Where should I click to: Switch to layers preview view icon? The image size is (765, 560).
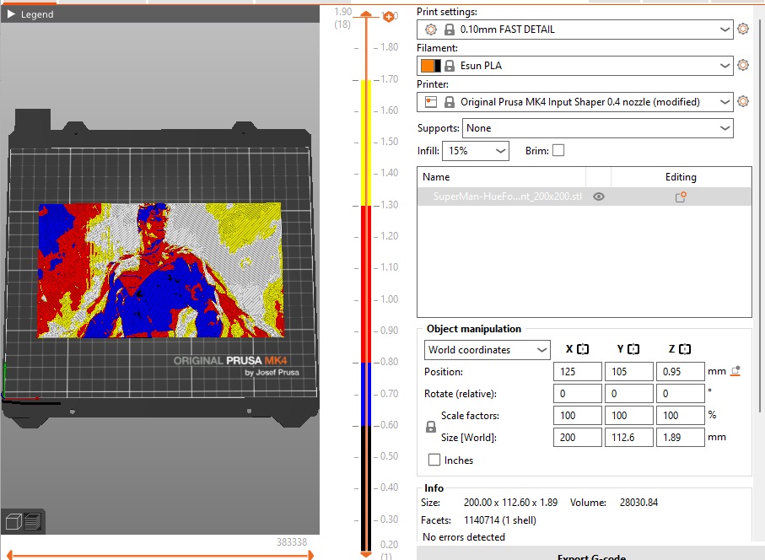pos(33,521)
